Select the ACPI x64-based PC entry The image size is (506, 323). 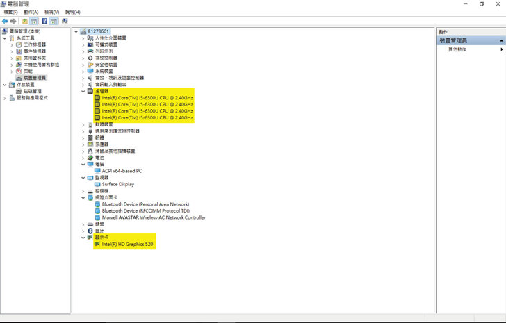pos(122,171)
